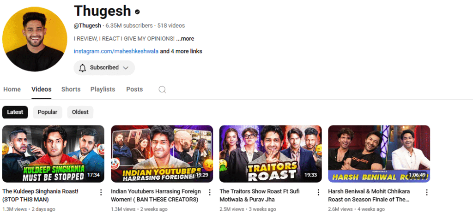Viewport: 473px width, 219px height.
Task: Open title 'The Kuldeep Singhania Roast! (STOP THIS MAN)'
Action: point(41,195)
